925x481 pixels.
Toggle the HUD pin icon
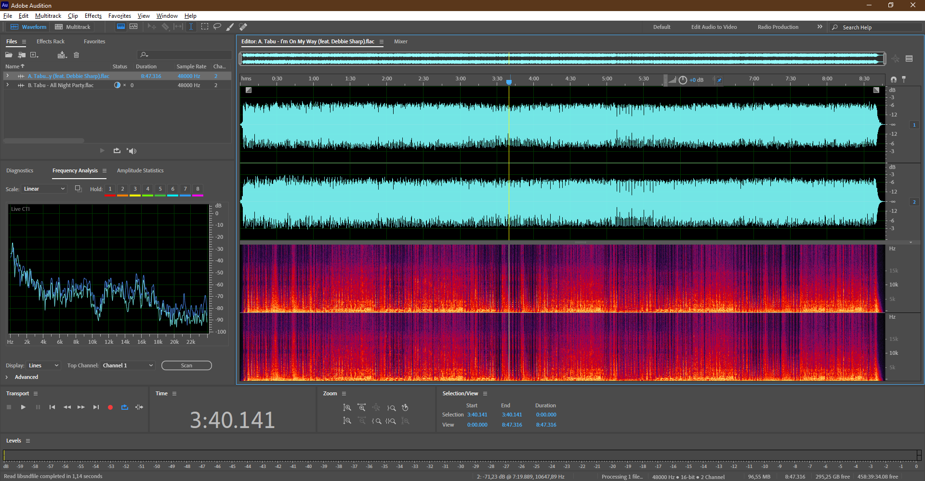coord(719,80)
